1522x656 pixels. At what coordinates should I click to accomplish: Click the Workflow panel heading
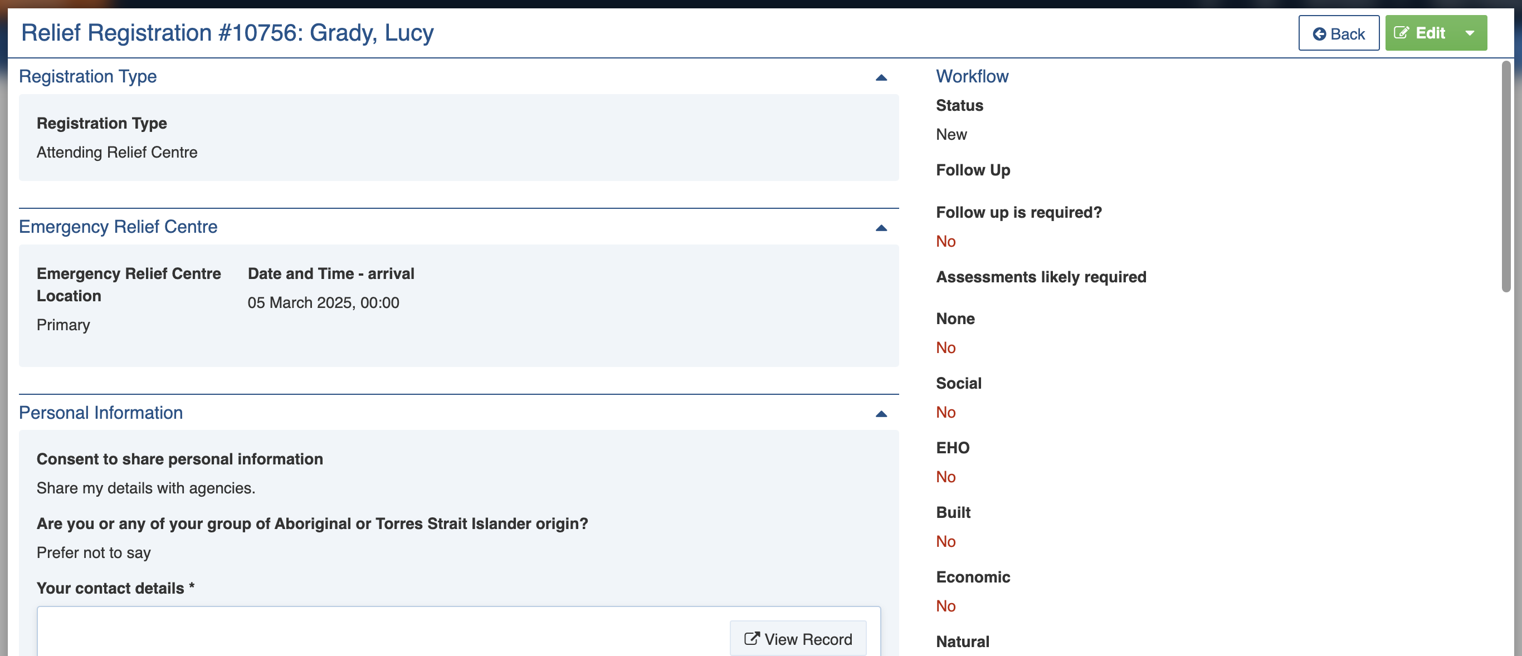click(972, 76)
